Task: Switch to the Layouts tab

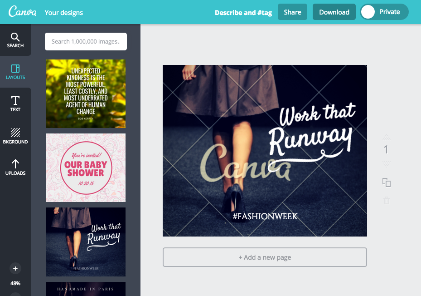Action: (x=15, y=72)
